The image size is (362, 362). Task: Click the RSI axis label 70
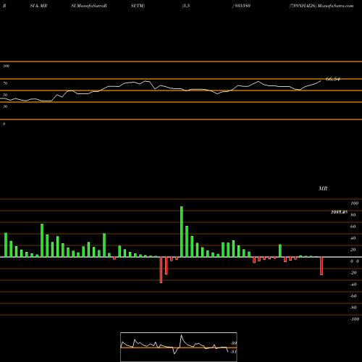click(x=5, y=83)
